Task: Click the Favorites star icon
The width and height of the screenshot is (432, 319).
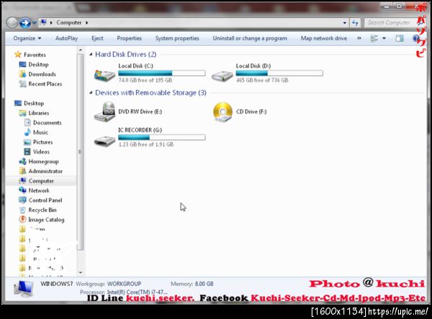Action: pos(18,55)
